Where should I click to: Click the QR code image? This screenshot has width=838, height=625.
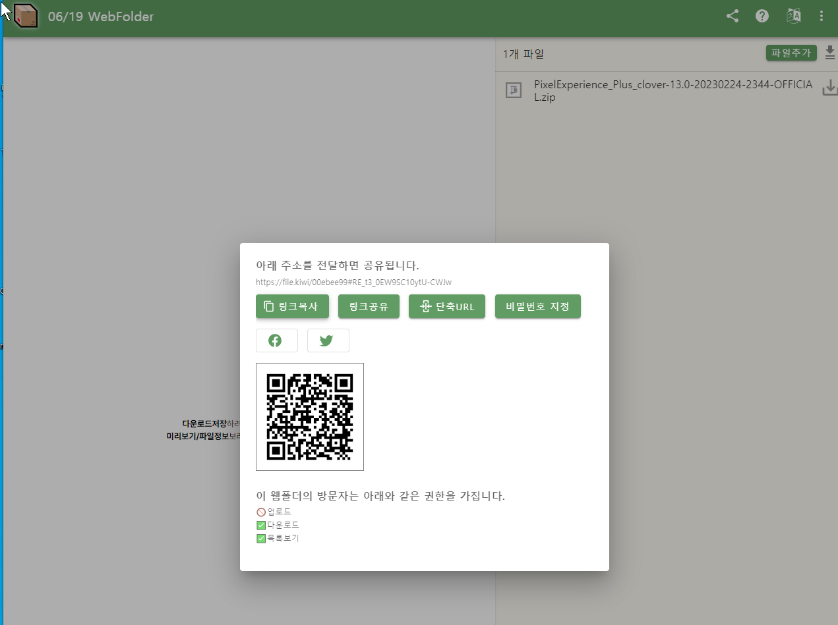click(x=310, y=417)
